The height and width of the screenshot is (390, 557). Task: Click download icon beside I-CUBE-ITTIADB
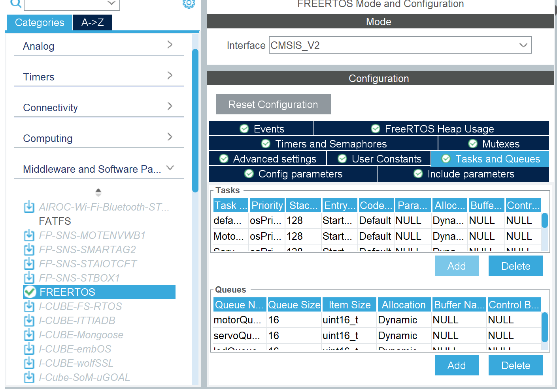coord(29,321)
